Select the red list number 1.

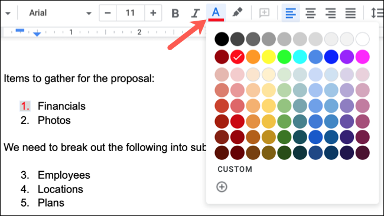25,106
